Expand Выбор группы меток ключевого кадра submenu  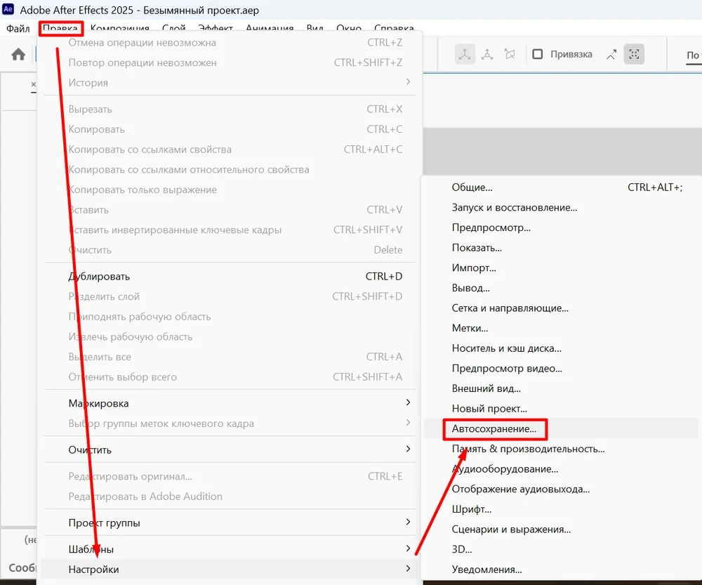[x=230, y=423]
